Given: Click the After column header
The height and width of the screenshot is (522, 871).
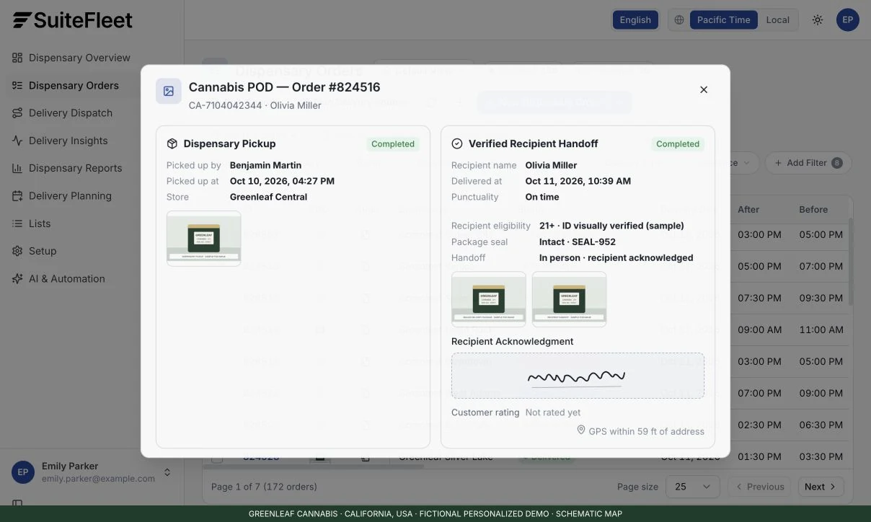Looking at the screenshot, I should (x=748, y=209).
